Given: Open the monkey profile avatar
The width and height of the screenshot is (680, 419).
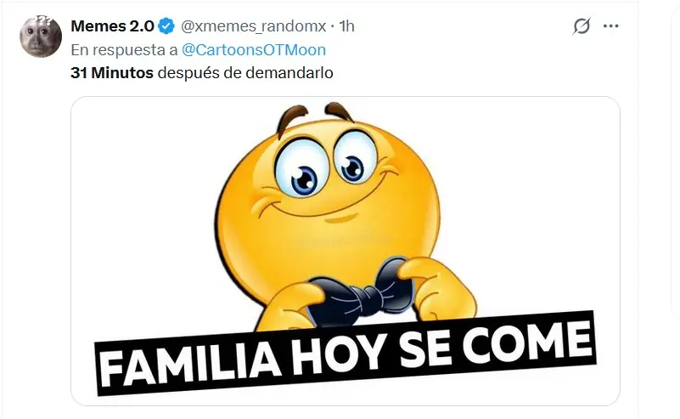Looking at the screenshot, I should click(41, 36).
